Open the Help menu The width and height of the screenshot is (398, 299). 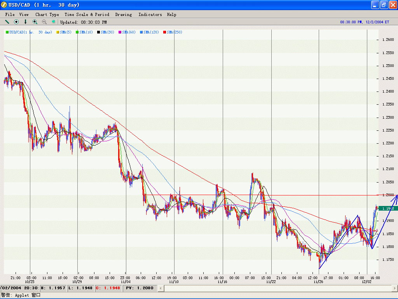(x=171, y=14)
